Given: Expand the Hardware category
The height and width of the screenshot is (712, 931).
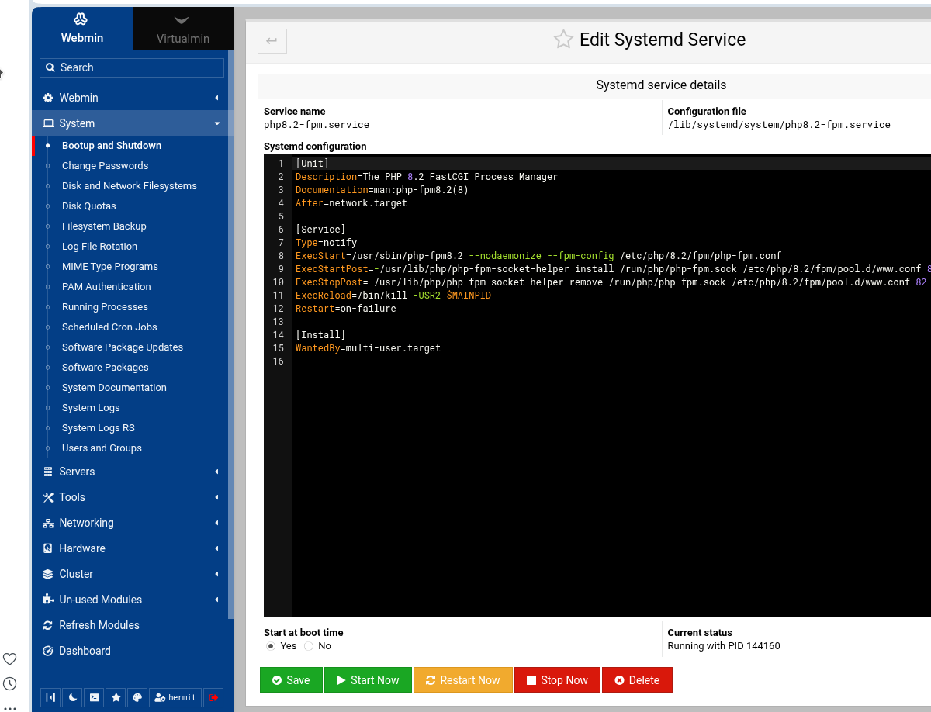Looking at the screenshot, I should 132,548.
